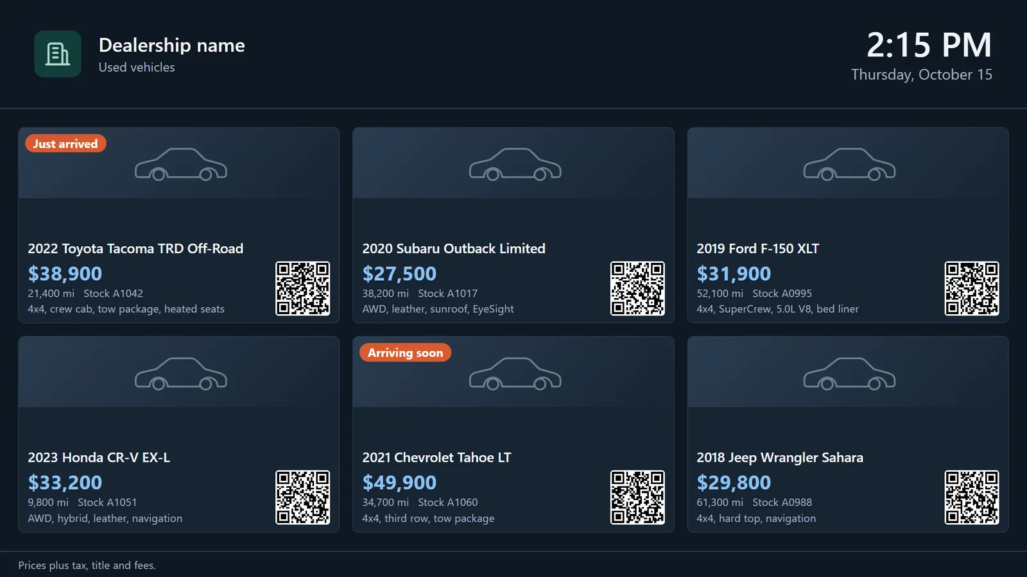Click the $38,900 price
Image resolution: width=1027 pixels, height=577 pixels.
pos(65,274)
